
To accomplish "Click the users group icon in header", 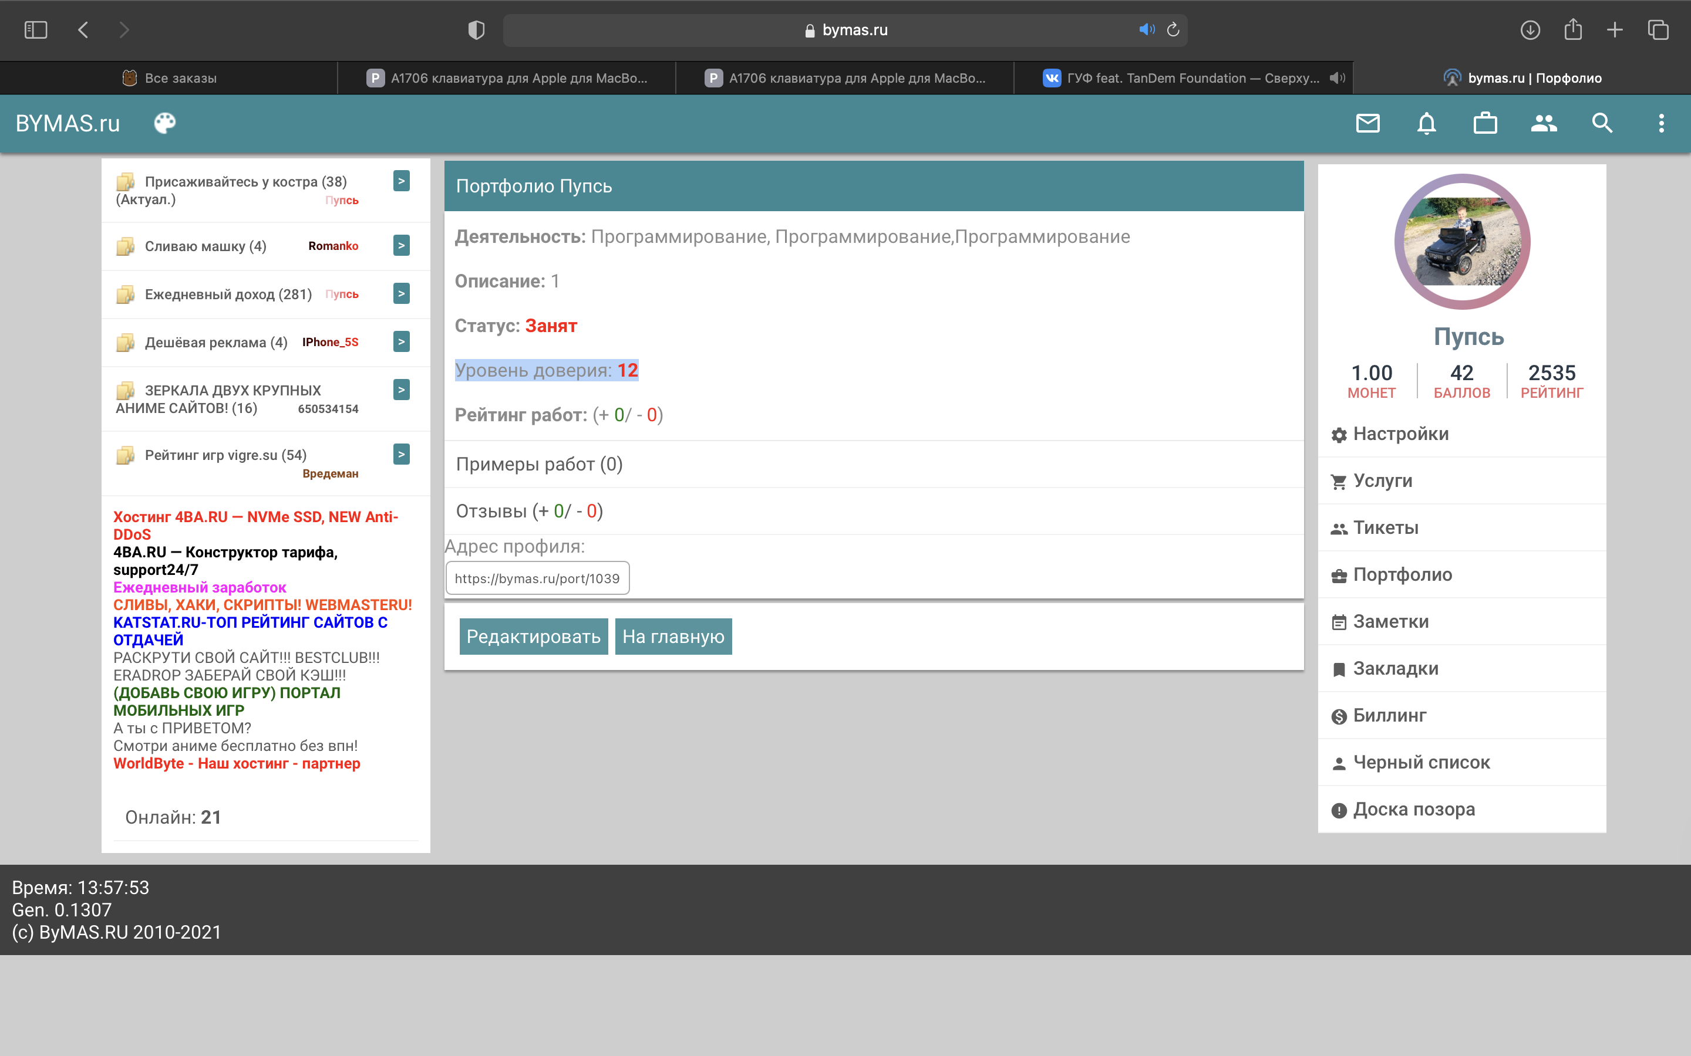I will 1544,124.
